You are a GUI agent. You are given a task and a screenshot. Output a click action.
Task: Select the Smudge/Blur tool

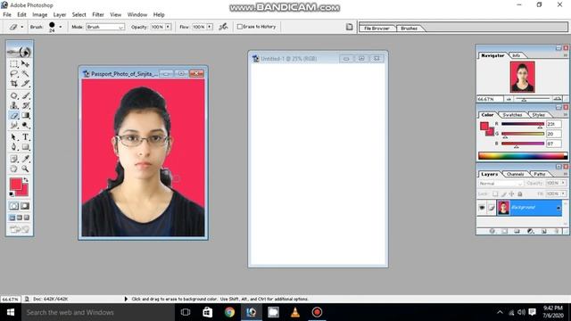[14, 126]
